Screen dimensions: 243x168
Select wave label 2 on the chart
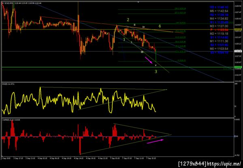point(128,20)
